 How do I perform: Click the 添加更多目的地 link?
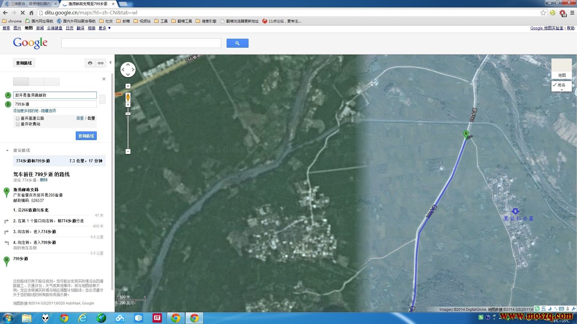(26, 111)
